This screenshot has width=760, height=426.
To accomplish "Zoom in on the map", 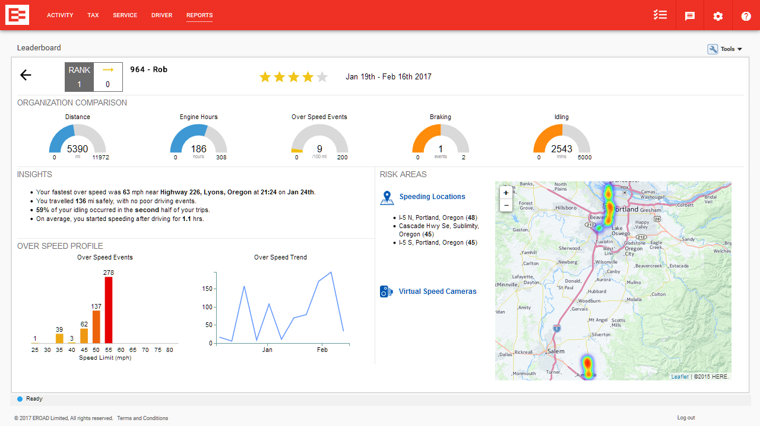I will [506, 193].
